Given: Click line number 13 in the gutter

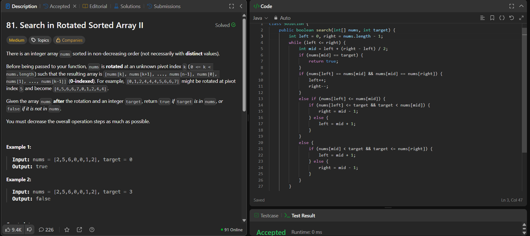Looking at the screenshot, I should point(261,98).
